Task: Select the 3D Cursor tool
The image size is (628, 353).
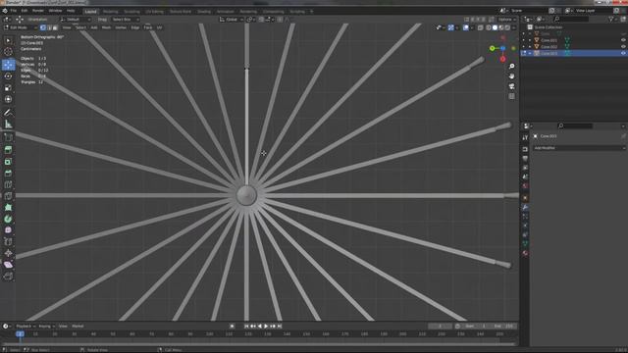Action: (8, 52)
